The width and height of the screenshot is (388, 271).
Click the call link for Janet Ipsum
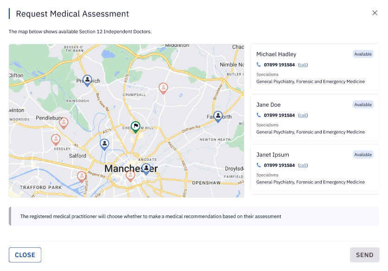click(x=303, y=165)
